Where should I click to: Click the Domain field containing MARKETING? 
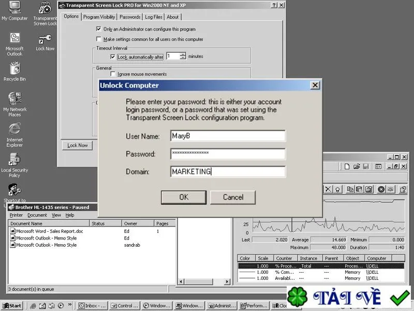228,172
